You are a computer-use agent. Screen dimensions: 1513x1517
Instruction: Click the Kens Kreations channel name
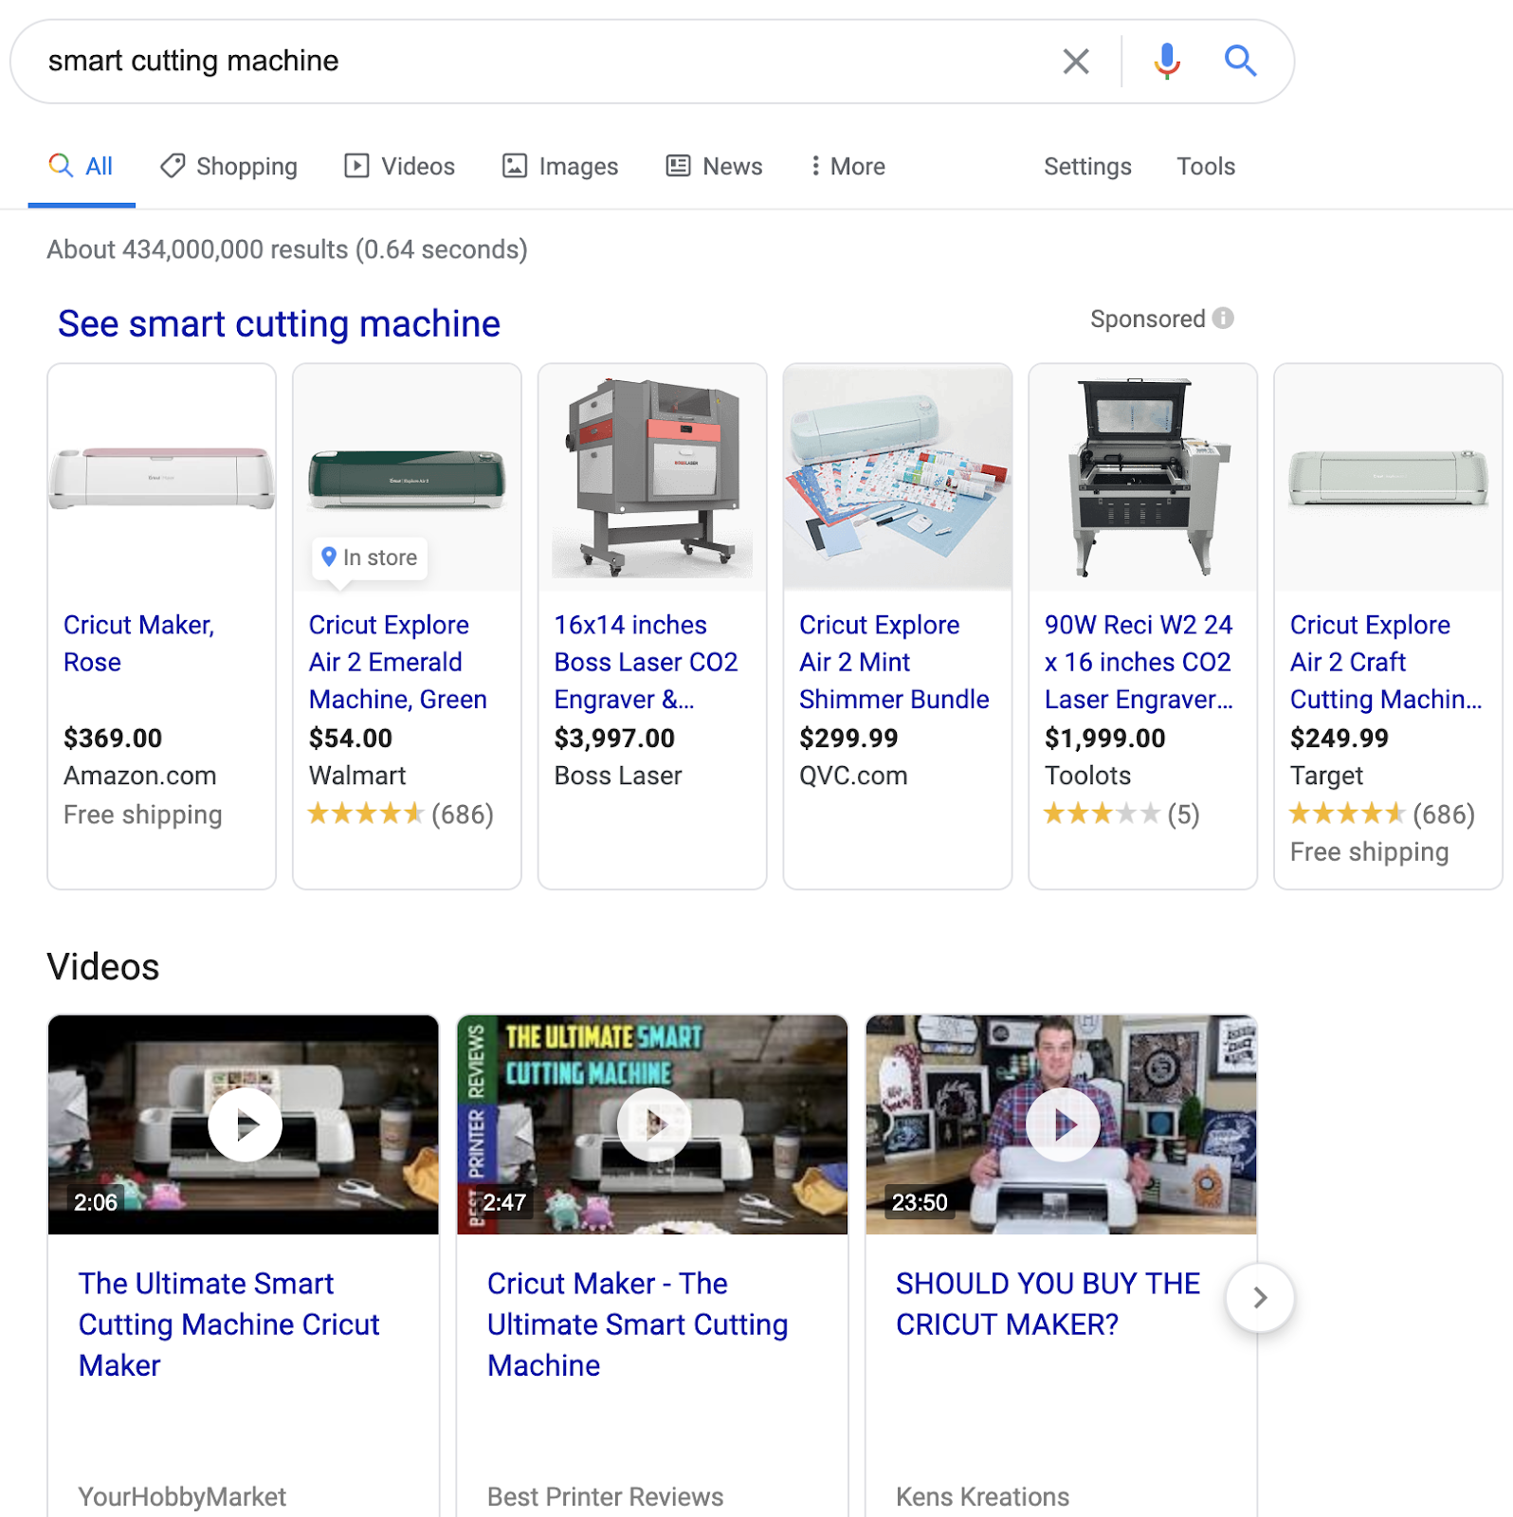(x=982, y=1497)
